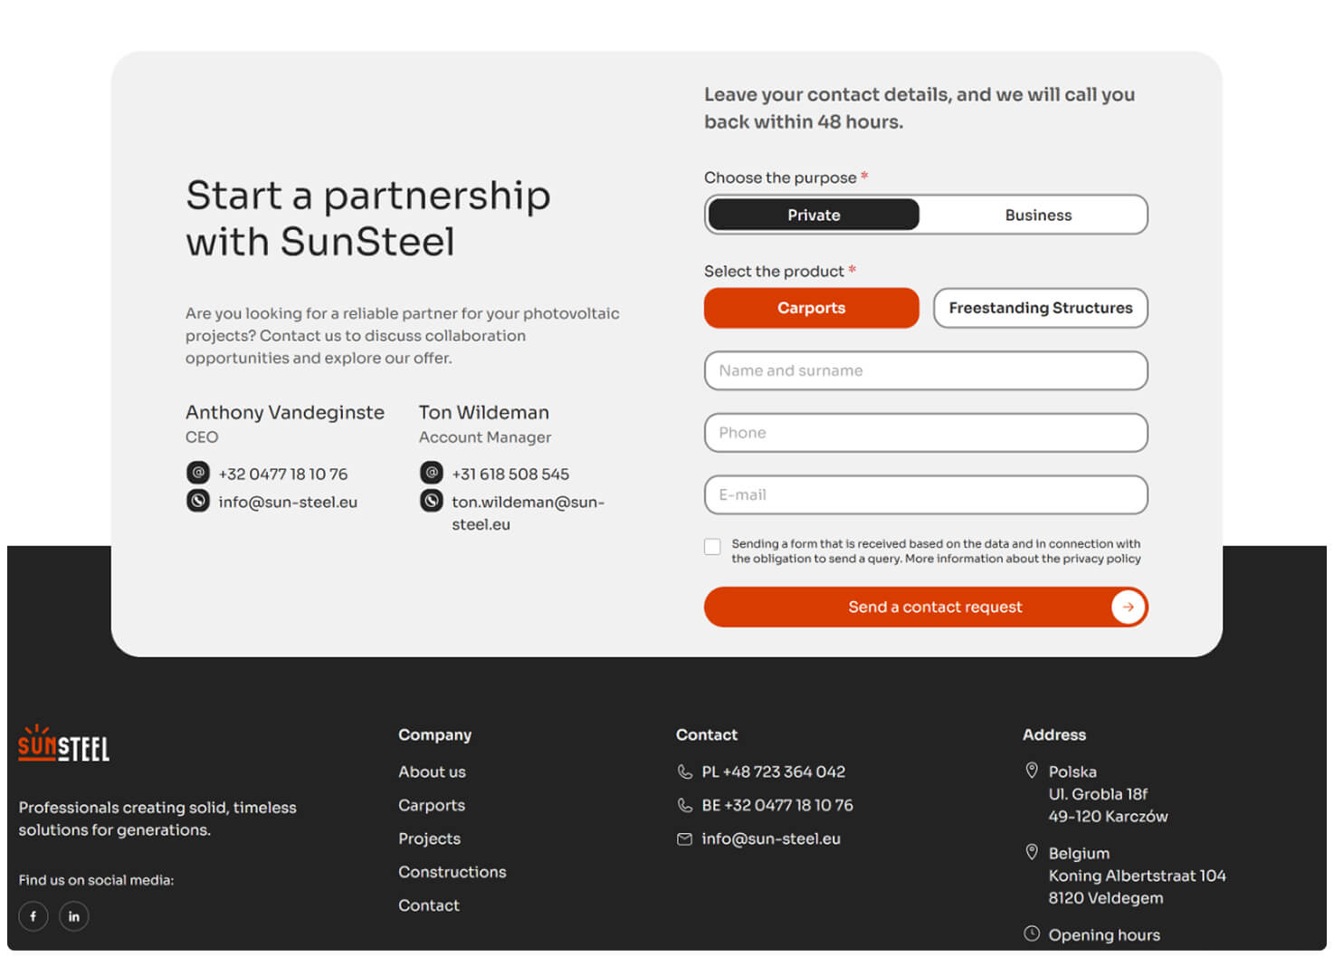Select the Private purpose option
This screenshot has width=1334, height=958.
point(814,216)
